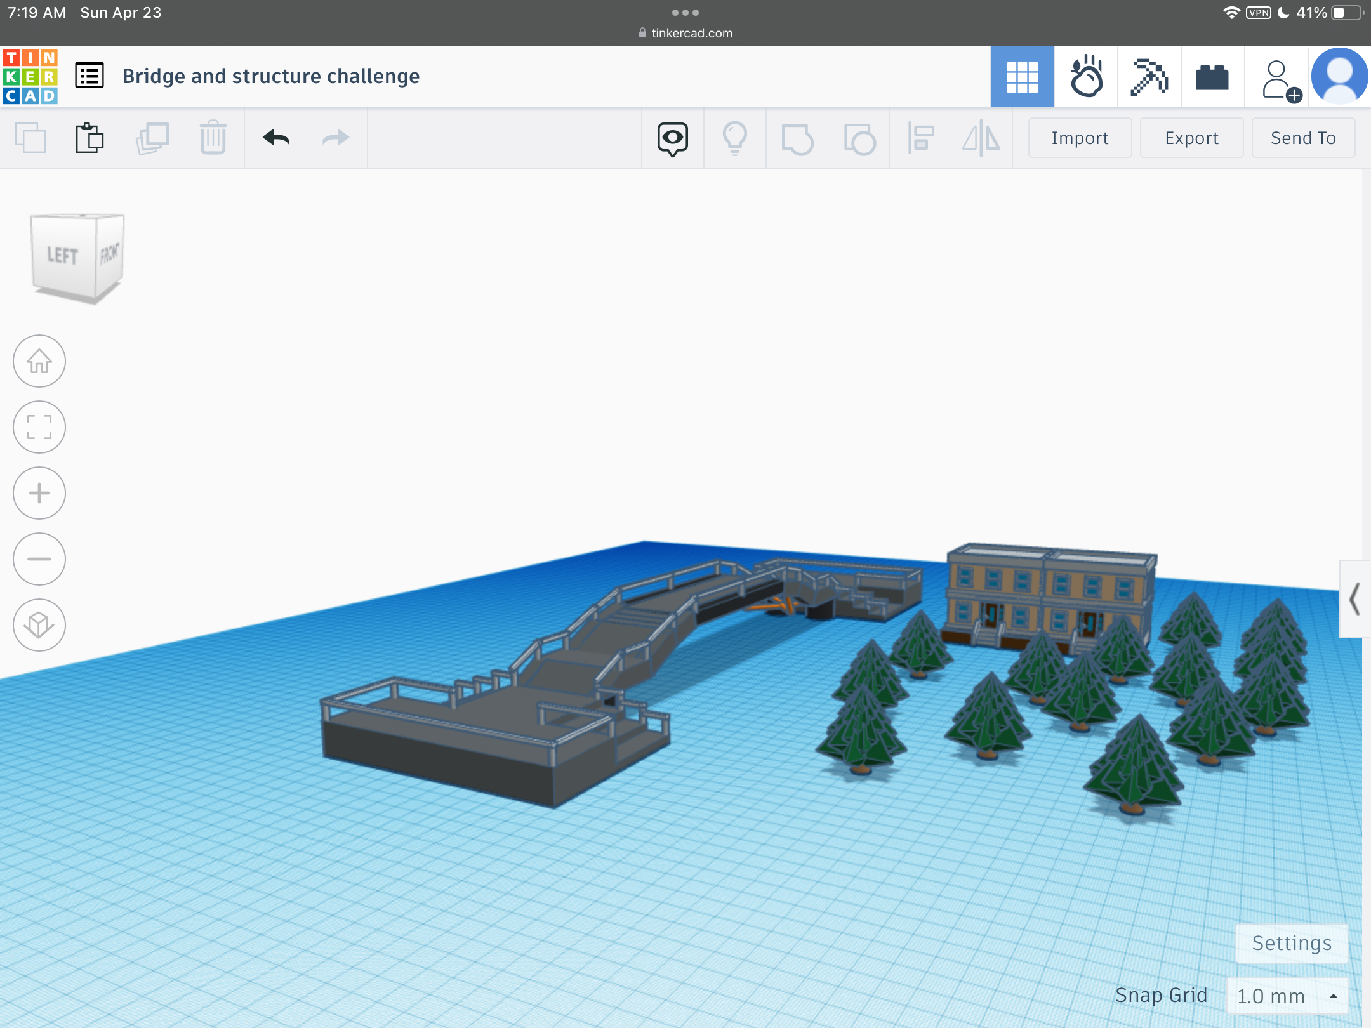Reset to Home view
Viewport: 1371px width, 1028px height.
coord(39,361)
